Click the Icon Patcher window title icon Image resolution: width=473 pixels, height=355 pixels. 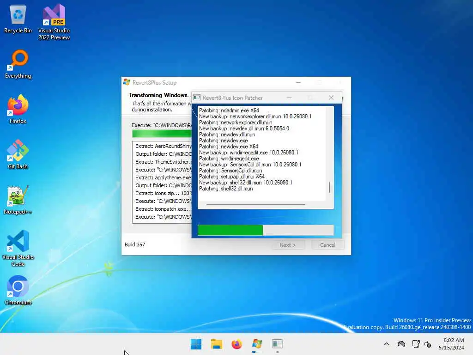(197, 98)
